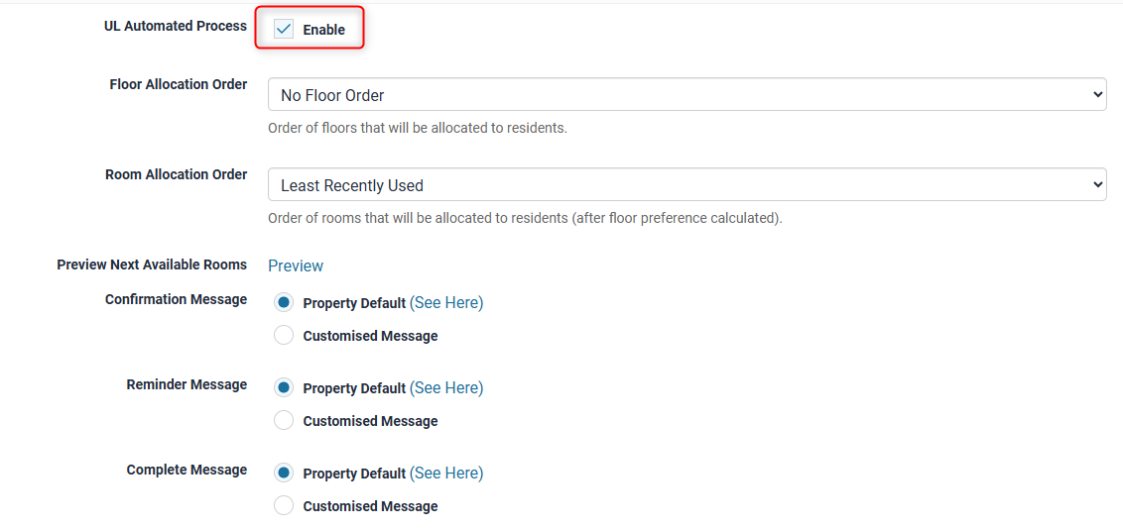Toggle the UL Automated Process Enable checkbox
The height and width of the screenshot is (529, 1123).
[x=284, y=30]
